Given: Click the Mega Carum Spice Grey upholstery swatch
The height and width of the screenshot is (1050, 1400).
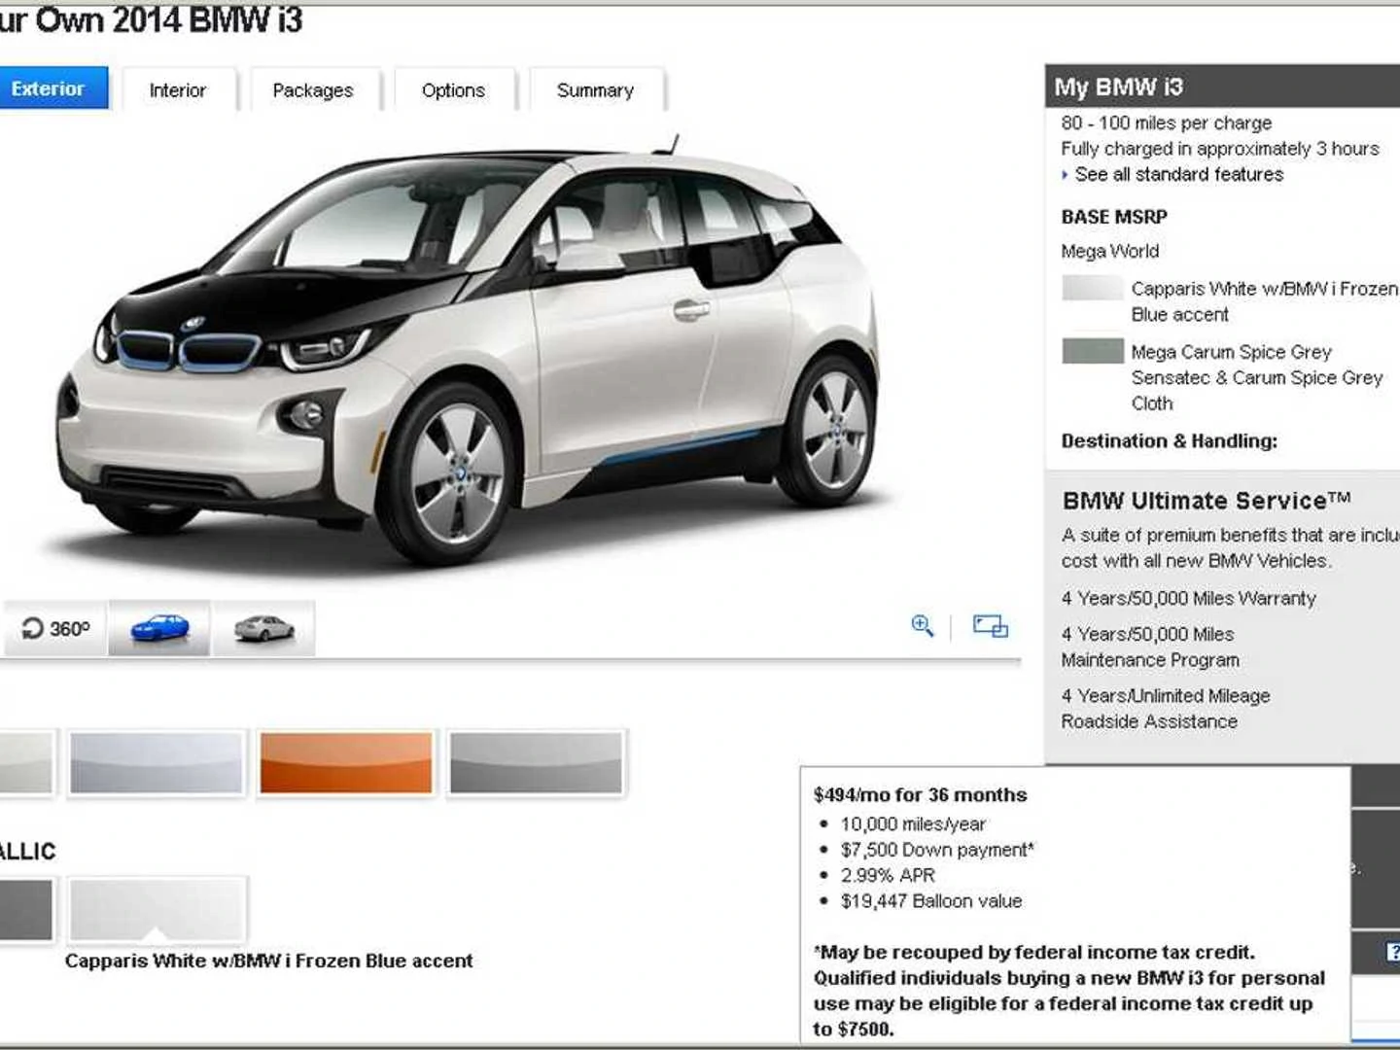Looking at the screenshot, I should click(x=1093, y=351).
